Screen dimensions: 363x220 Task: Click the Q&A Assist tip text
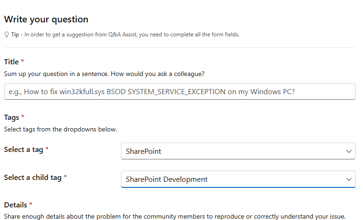[125, 34]
